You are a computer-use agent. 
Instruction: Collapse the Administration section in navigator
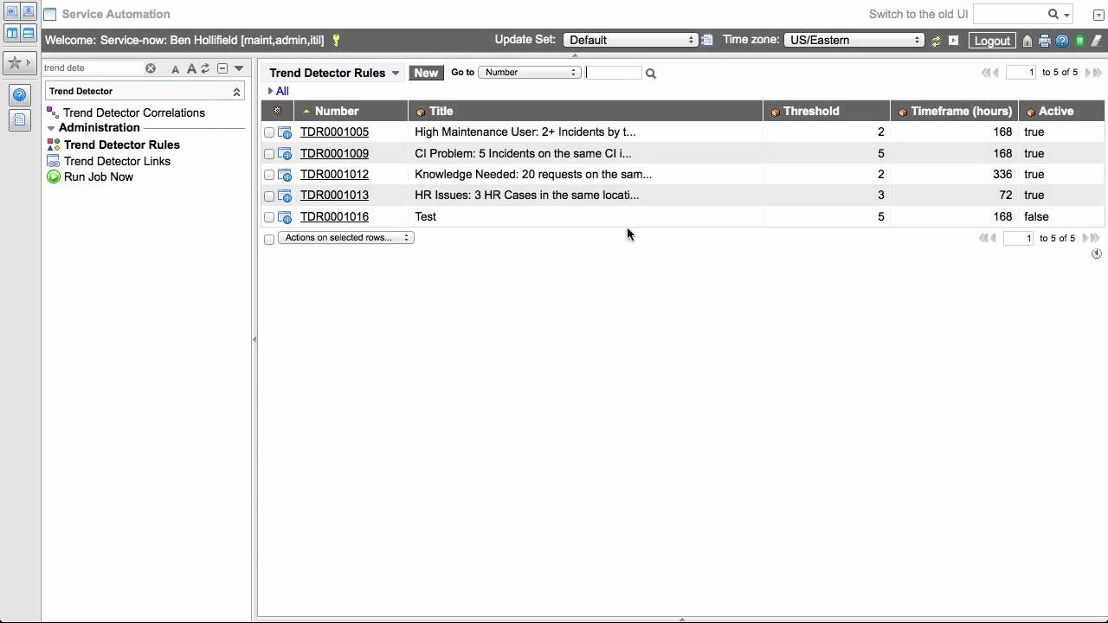pyautogui.click(x=51, y=128)
